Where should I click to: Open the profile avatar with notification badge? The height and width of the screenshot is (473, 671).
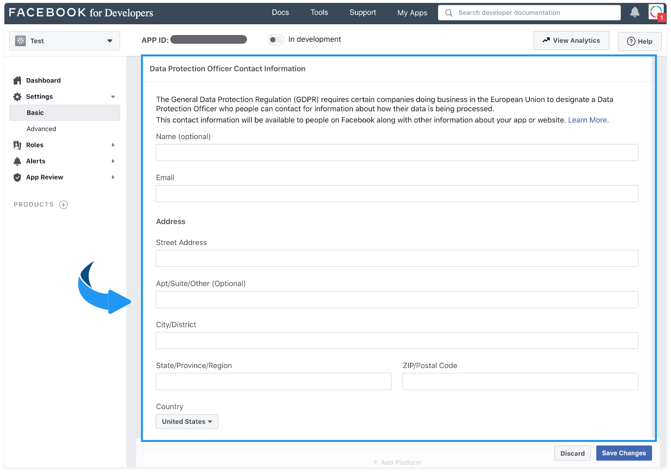tap(656, 12)
